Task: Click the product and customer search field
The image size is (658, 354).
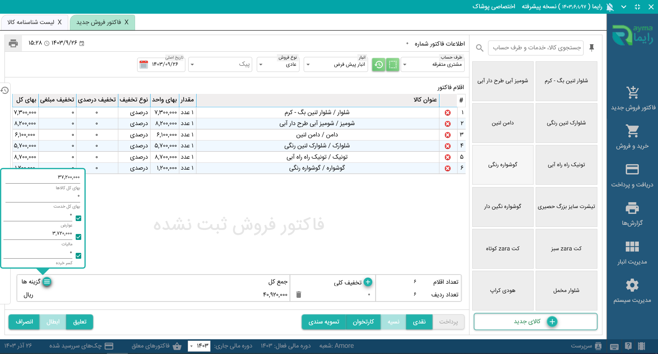Action: [536, 48]
